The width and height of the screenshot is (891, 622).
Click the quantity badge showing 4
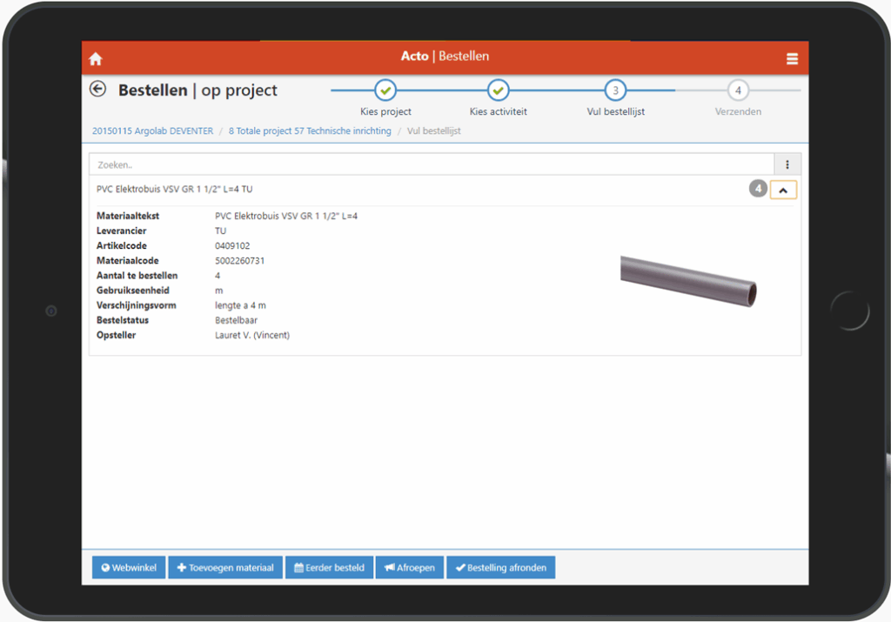tap(758, 189)
